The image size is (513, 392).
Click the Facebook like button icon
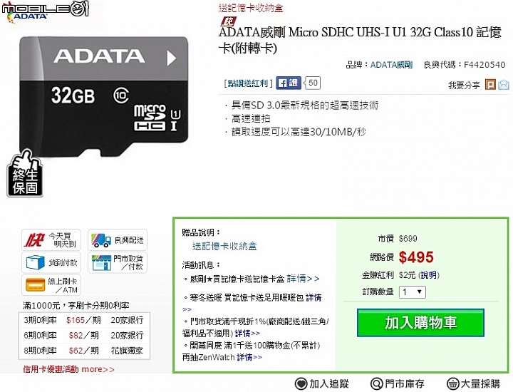tap(289, 83)
